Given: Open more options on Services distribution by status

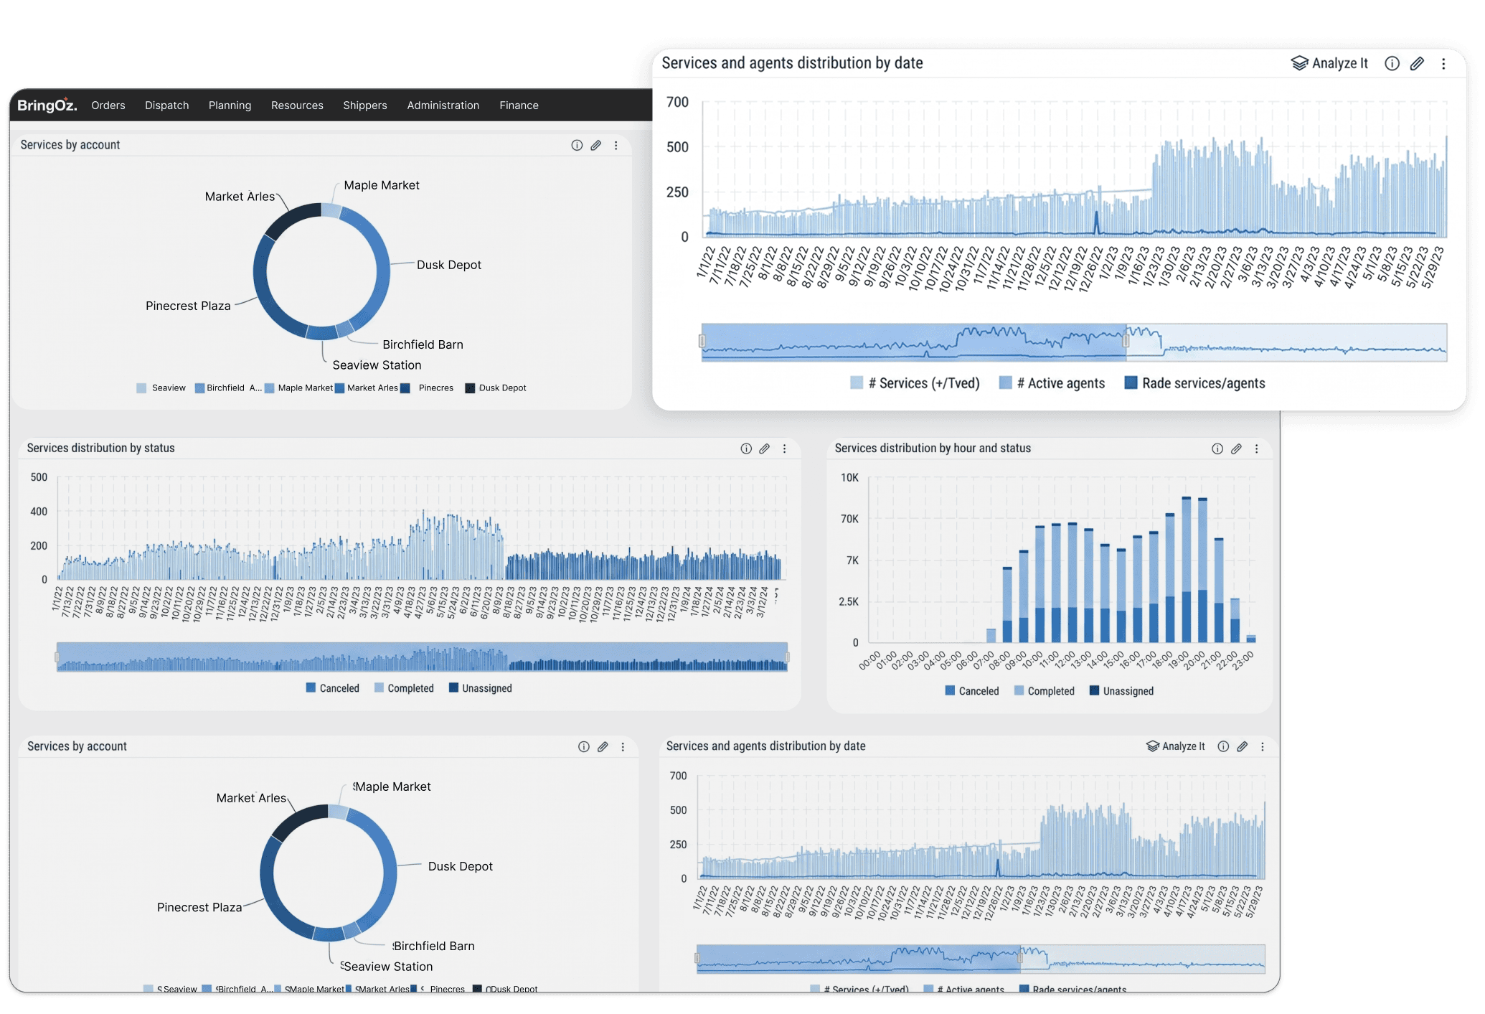Looking at the screenshot, I should pos(785,449).
